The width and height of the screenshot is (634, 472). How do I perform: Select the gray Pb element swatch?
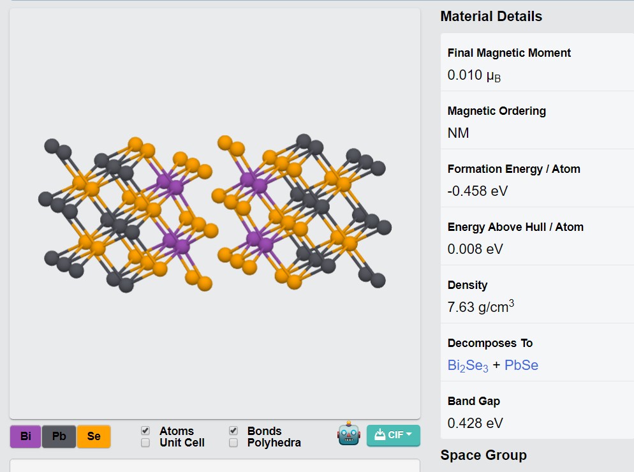tap(59, 436)
